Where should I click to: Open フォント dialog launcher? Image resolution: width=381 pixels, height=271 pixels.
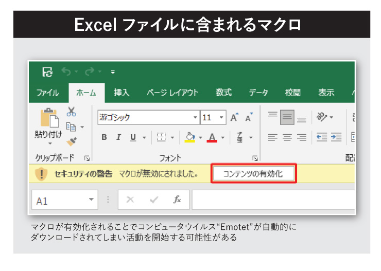click(x=255, y=158)
